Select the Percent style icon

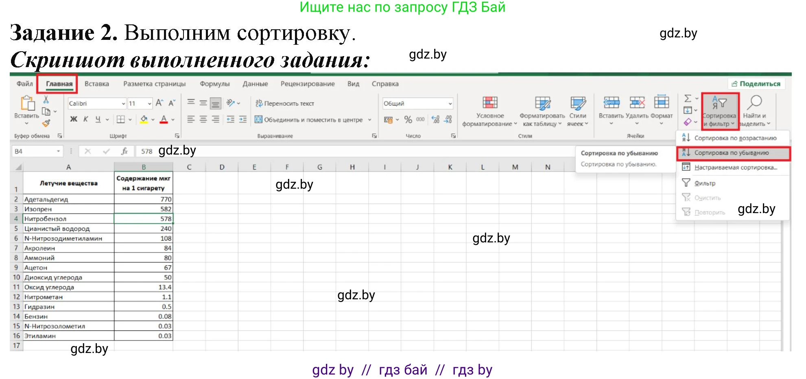click(x=408, y=119)
